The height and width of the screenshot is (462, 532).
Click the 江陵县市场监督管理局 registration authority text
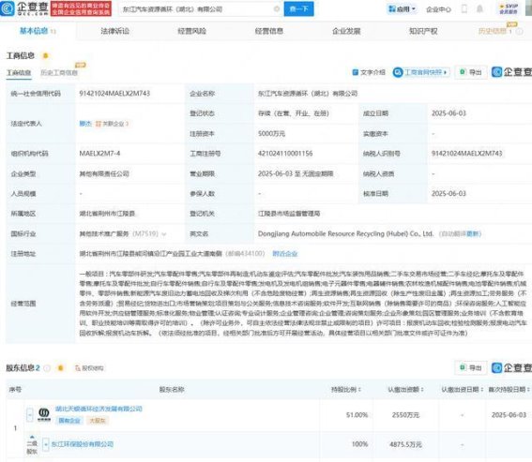(289, 214)
